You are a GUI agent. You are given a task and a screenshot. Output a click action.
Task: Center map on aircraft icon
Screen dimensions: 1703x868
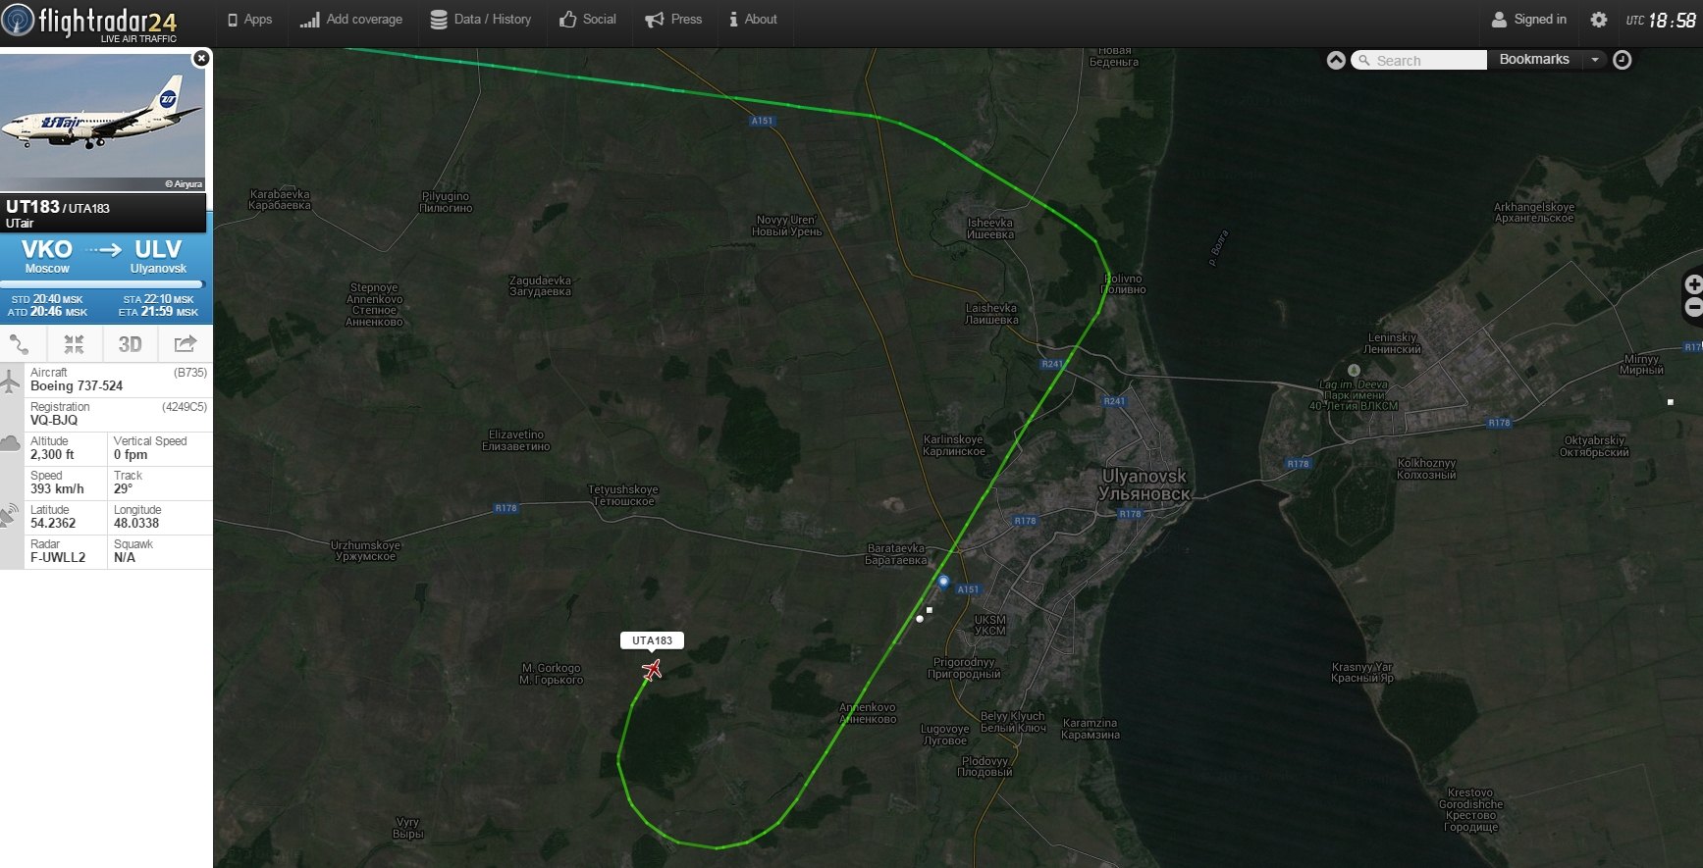[75, 344]
